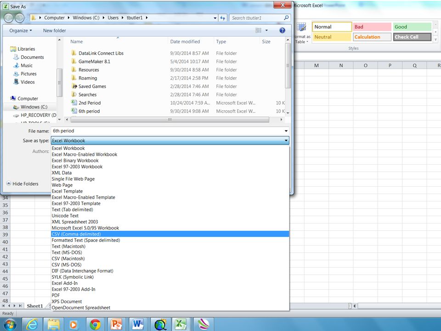
Task: Choose OpenDocument Spreadsheet type
Action: [170, 308]
